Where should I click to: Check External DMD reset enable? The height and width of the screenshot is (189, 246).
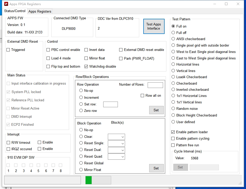point(121,50)
